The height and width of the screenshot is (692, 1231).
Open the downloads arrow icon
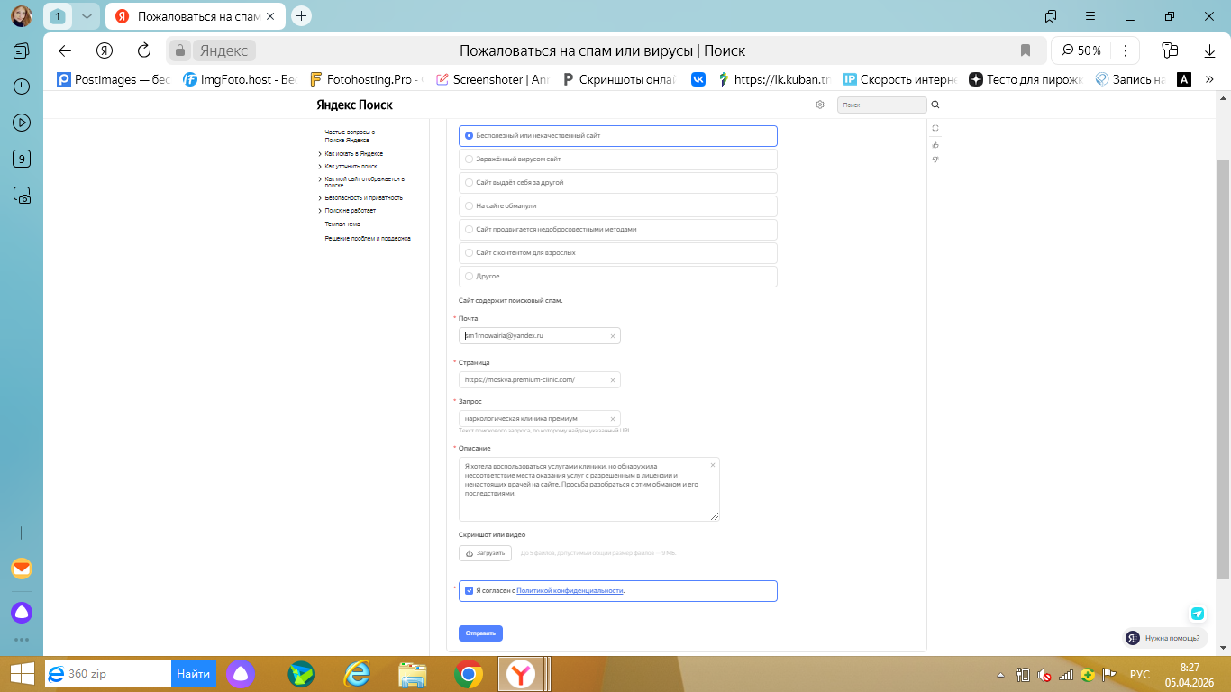pos(1210,50)
